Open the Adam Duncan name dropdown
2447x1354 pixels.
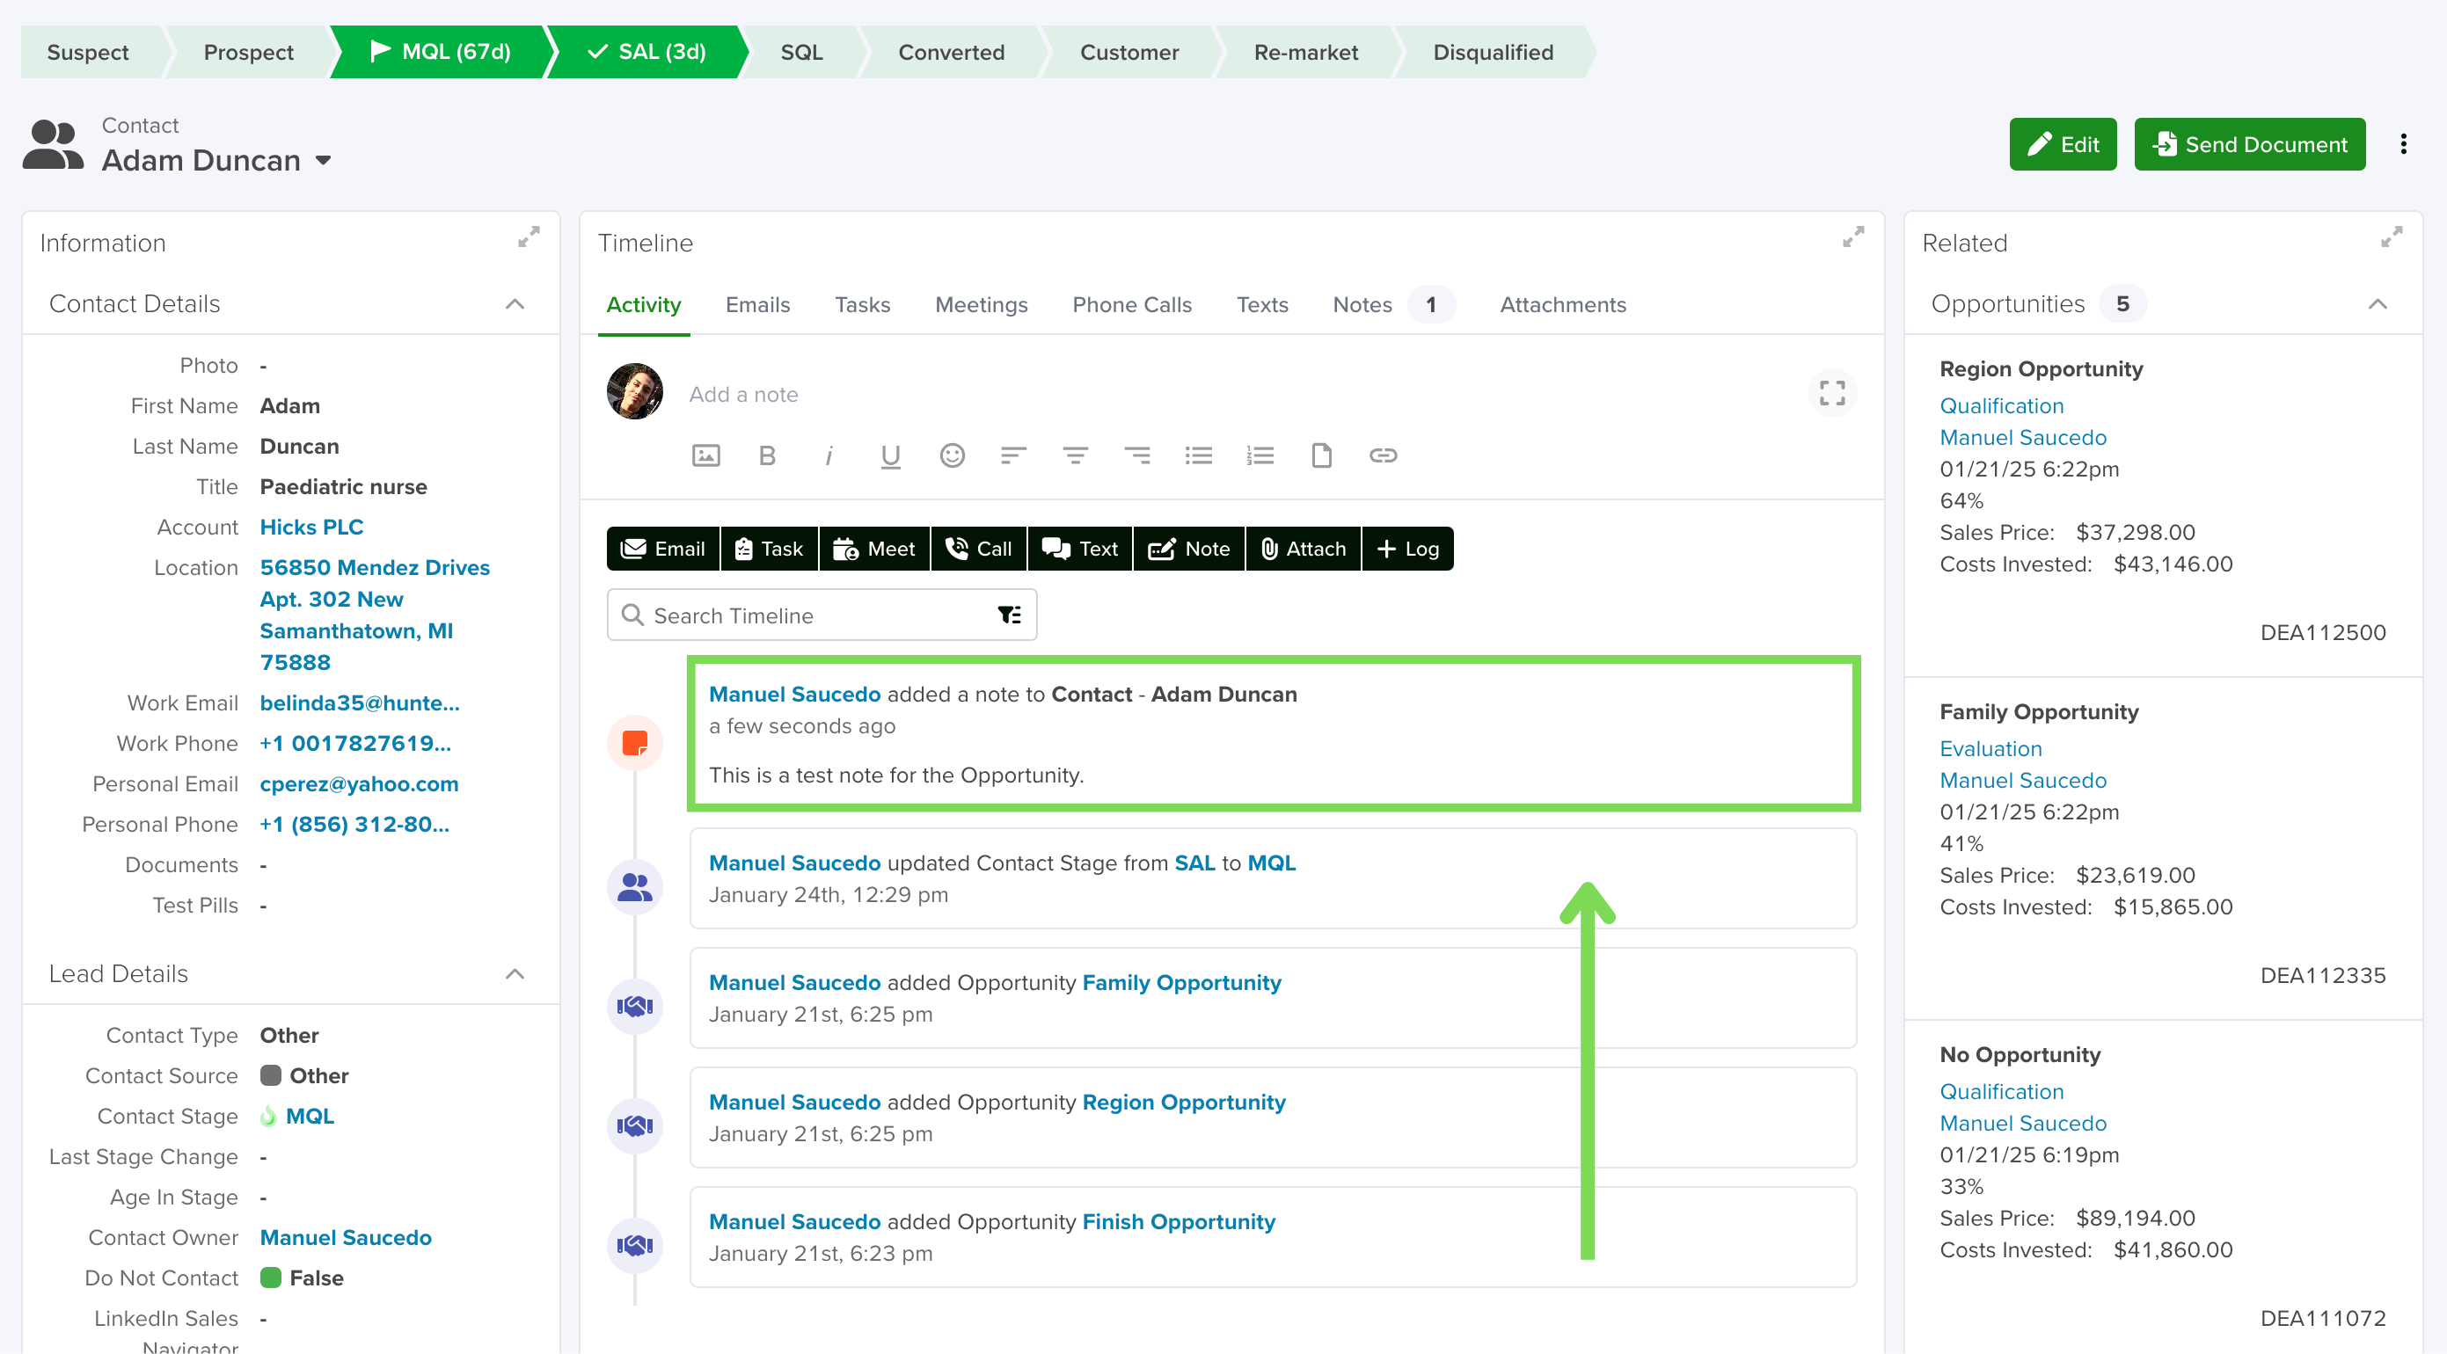(323, 161)
